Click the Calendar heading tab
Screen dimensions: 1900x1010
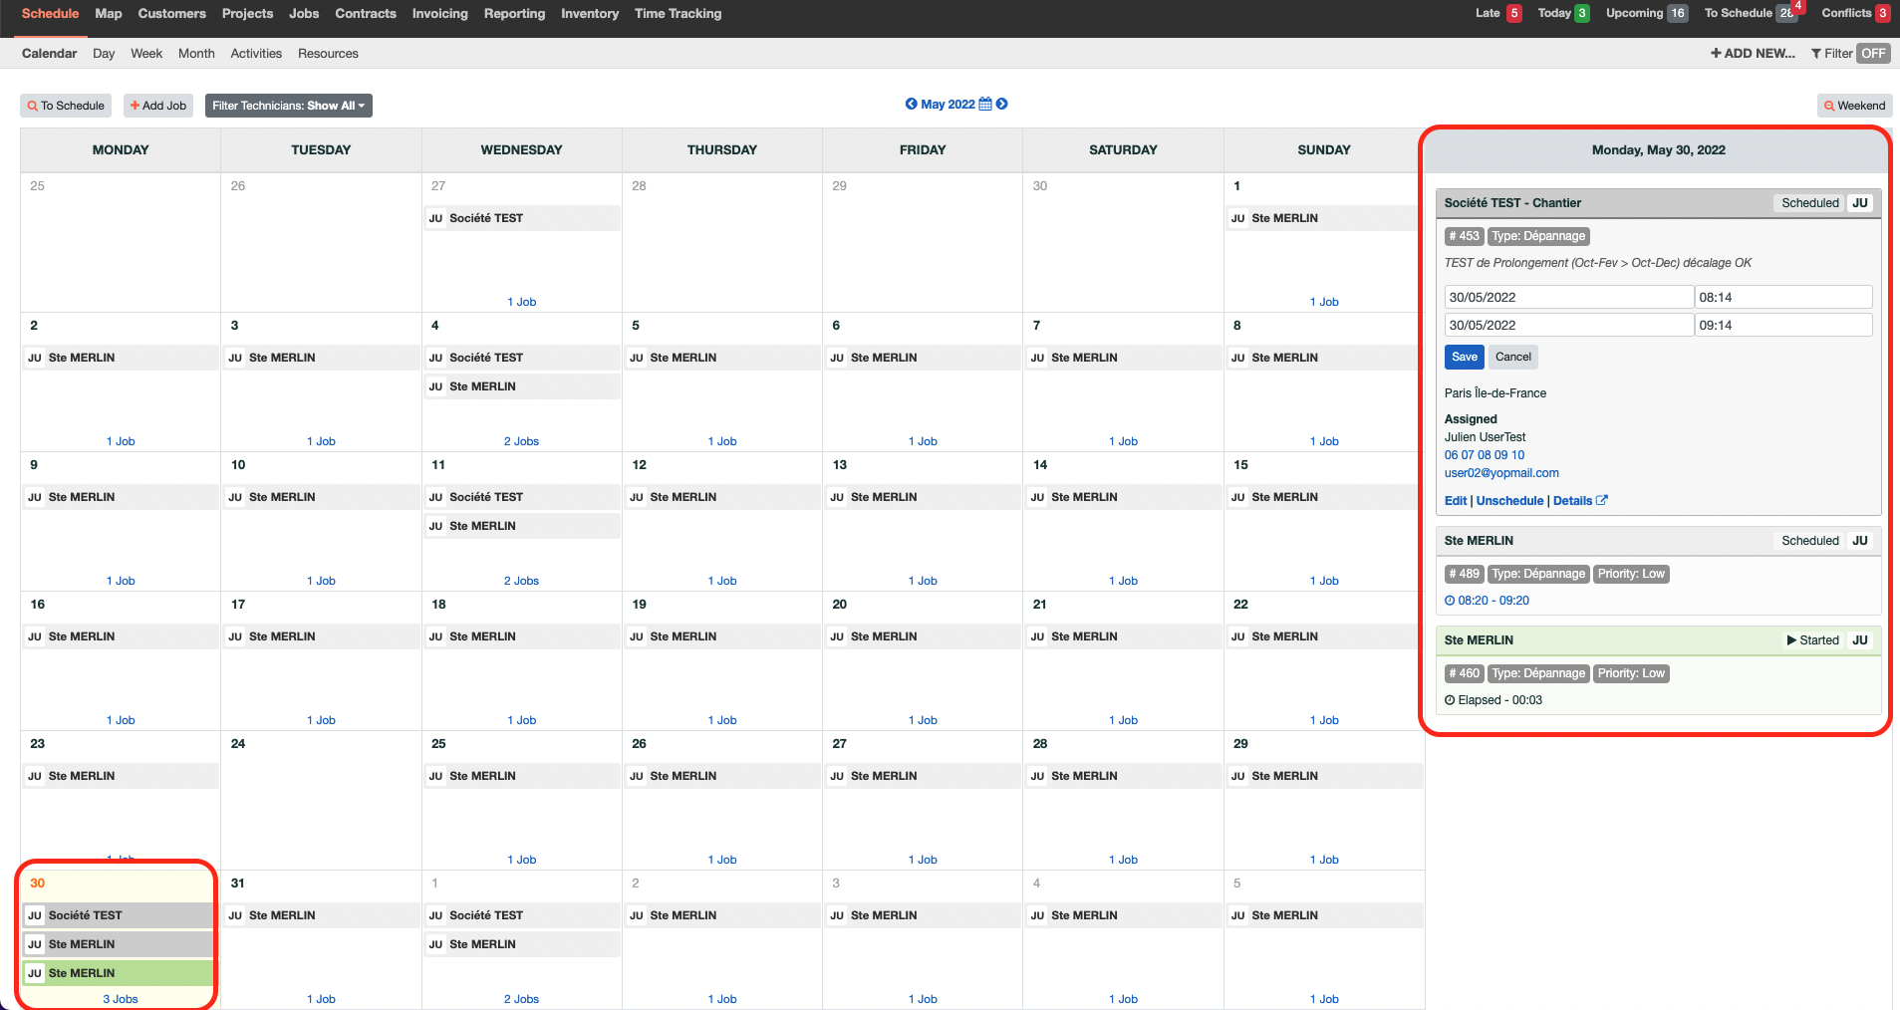coord(49,54)
